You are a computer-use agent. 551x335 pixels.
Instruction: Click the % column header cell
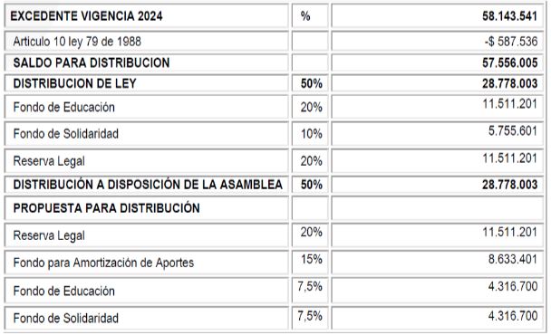[310, 15]
